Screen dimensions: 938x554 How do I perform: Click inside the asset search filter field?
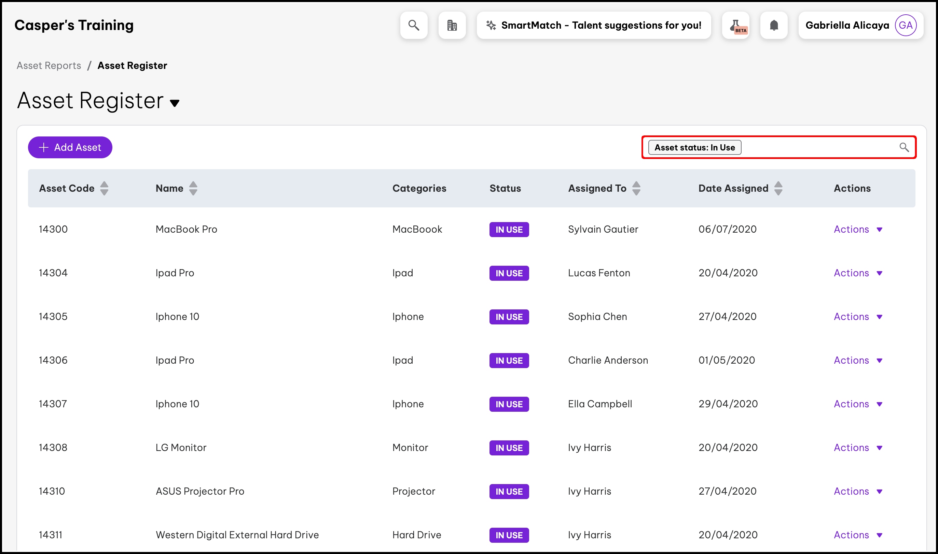[x=818, y=147]
